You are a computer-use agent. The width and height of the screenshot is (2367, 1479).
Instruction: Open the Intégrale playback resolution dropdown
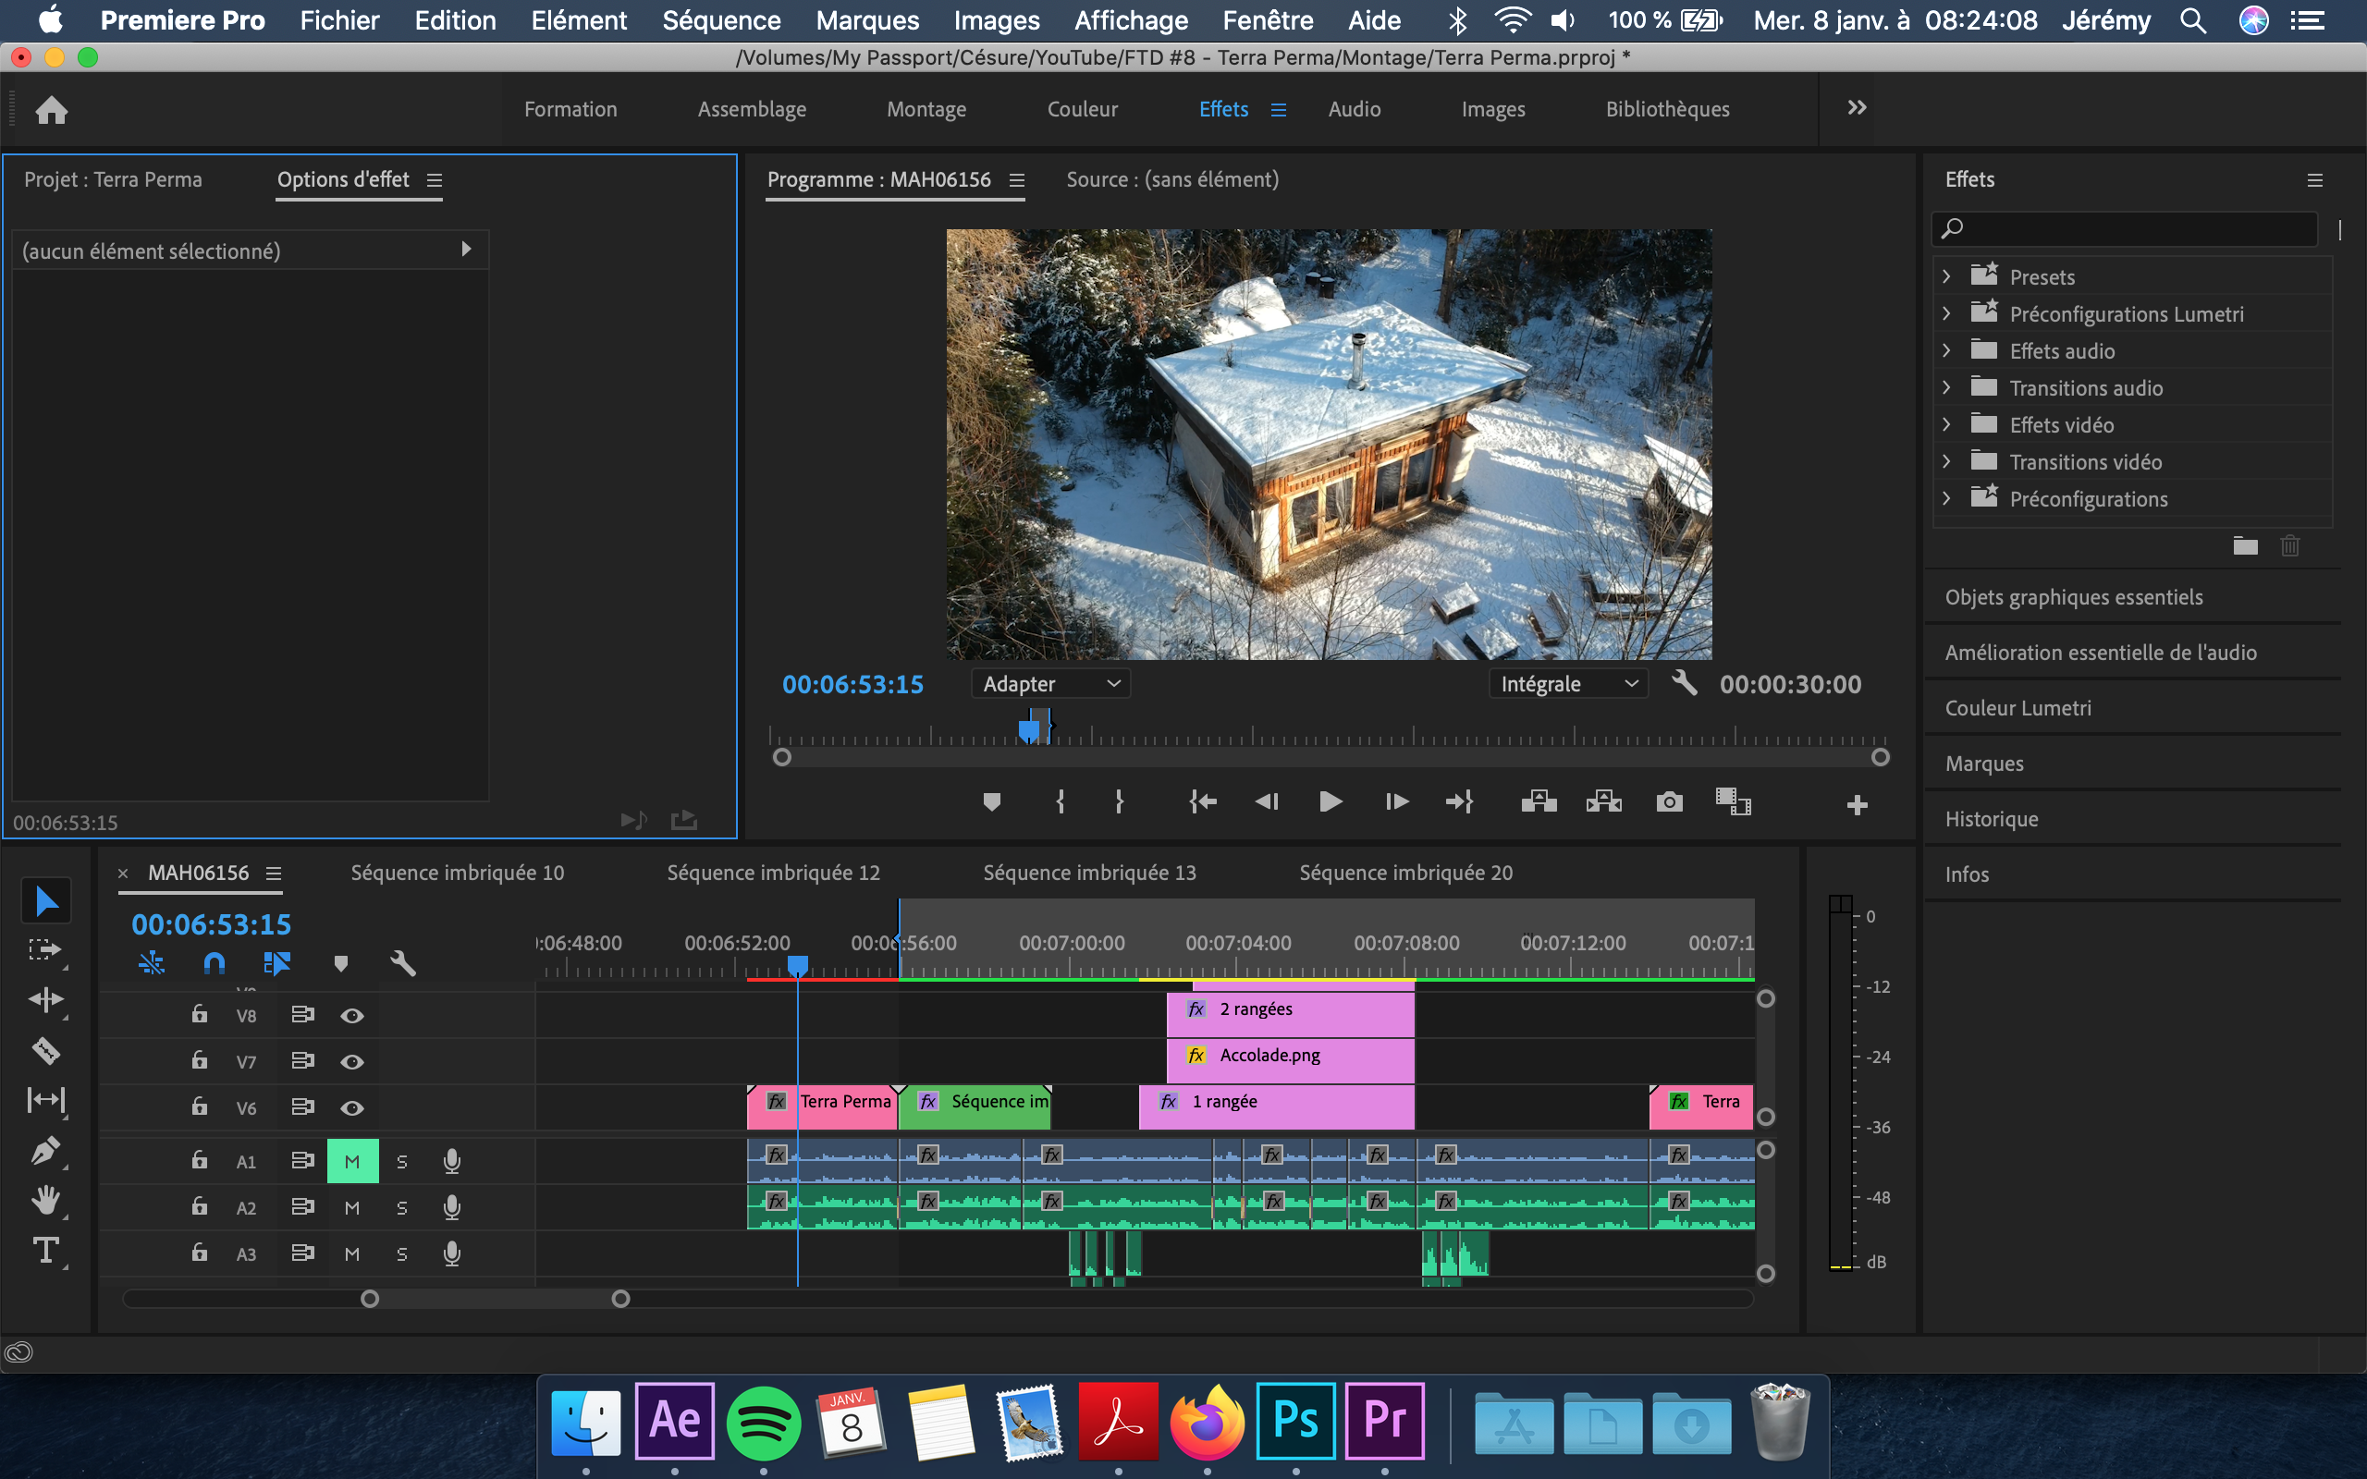click(x=1568, y=684)
